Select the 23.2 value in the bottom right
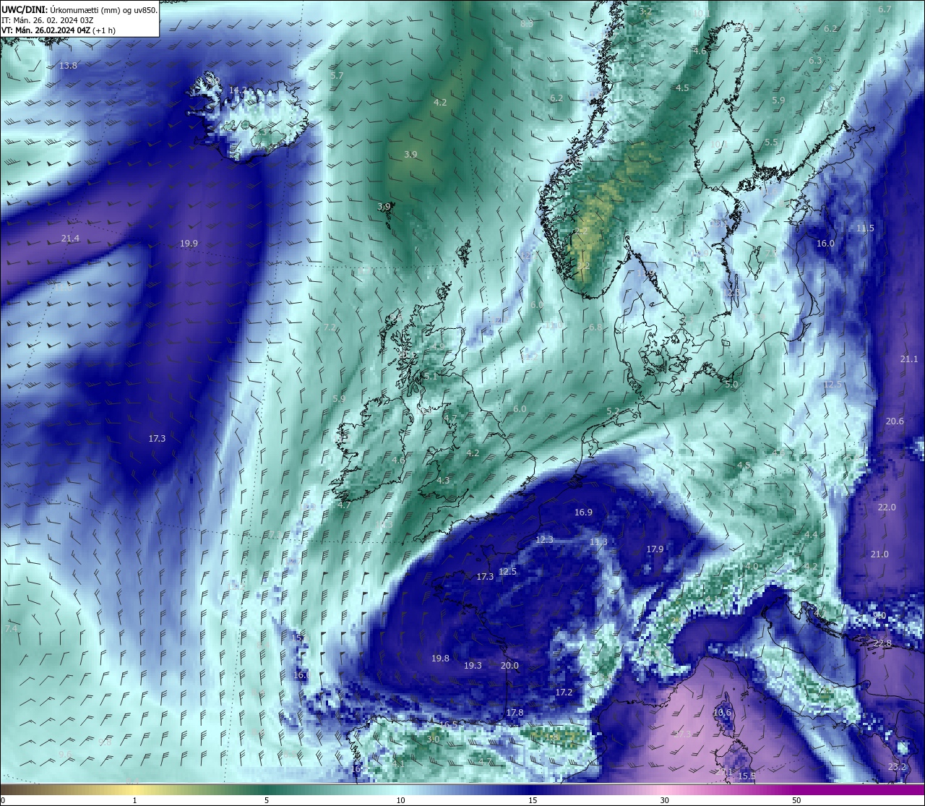Viewport: 925px width, 806px height. click(897, 767)
